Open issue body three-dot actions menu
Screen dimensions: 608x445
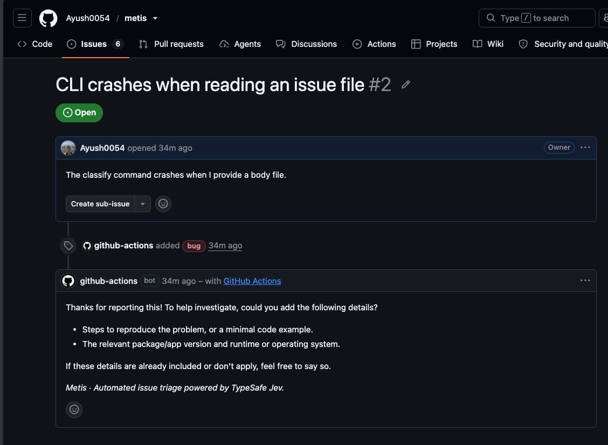tap(585, 147)
